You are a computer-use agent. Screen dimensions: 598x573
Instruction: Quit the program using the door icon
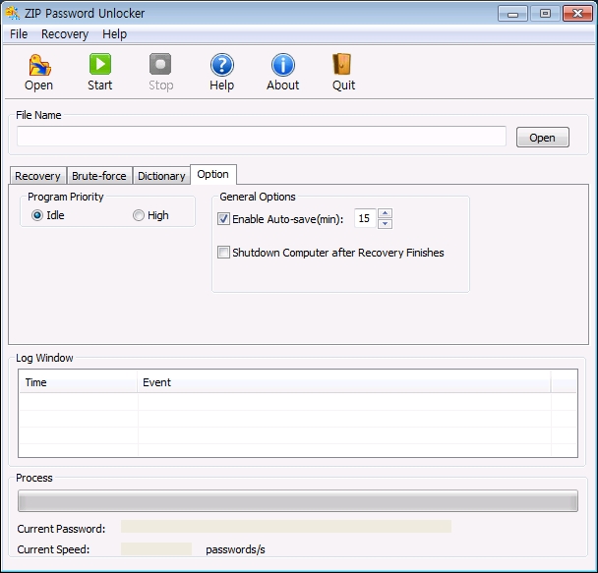click(x=343, y=66)
